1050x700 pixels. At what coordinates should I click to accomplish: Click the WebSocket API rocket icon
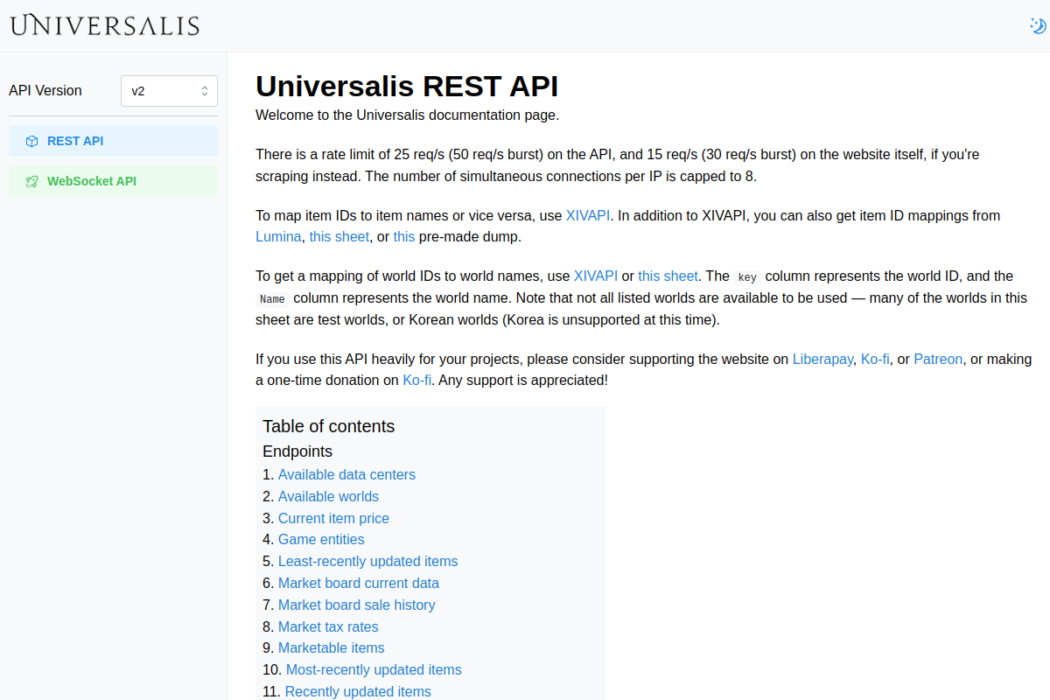pos(31,181)
